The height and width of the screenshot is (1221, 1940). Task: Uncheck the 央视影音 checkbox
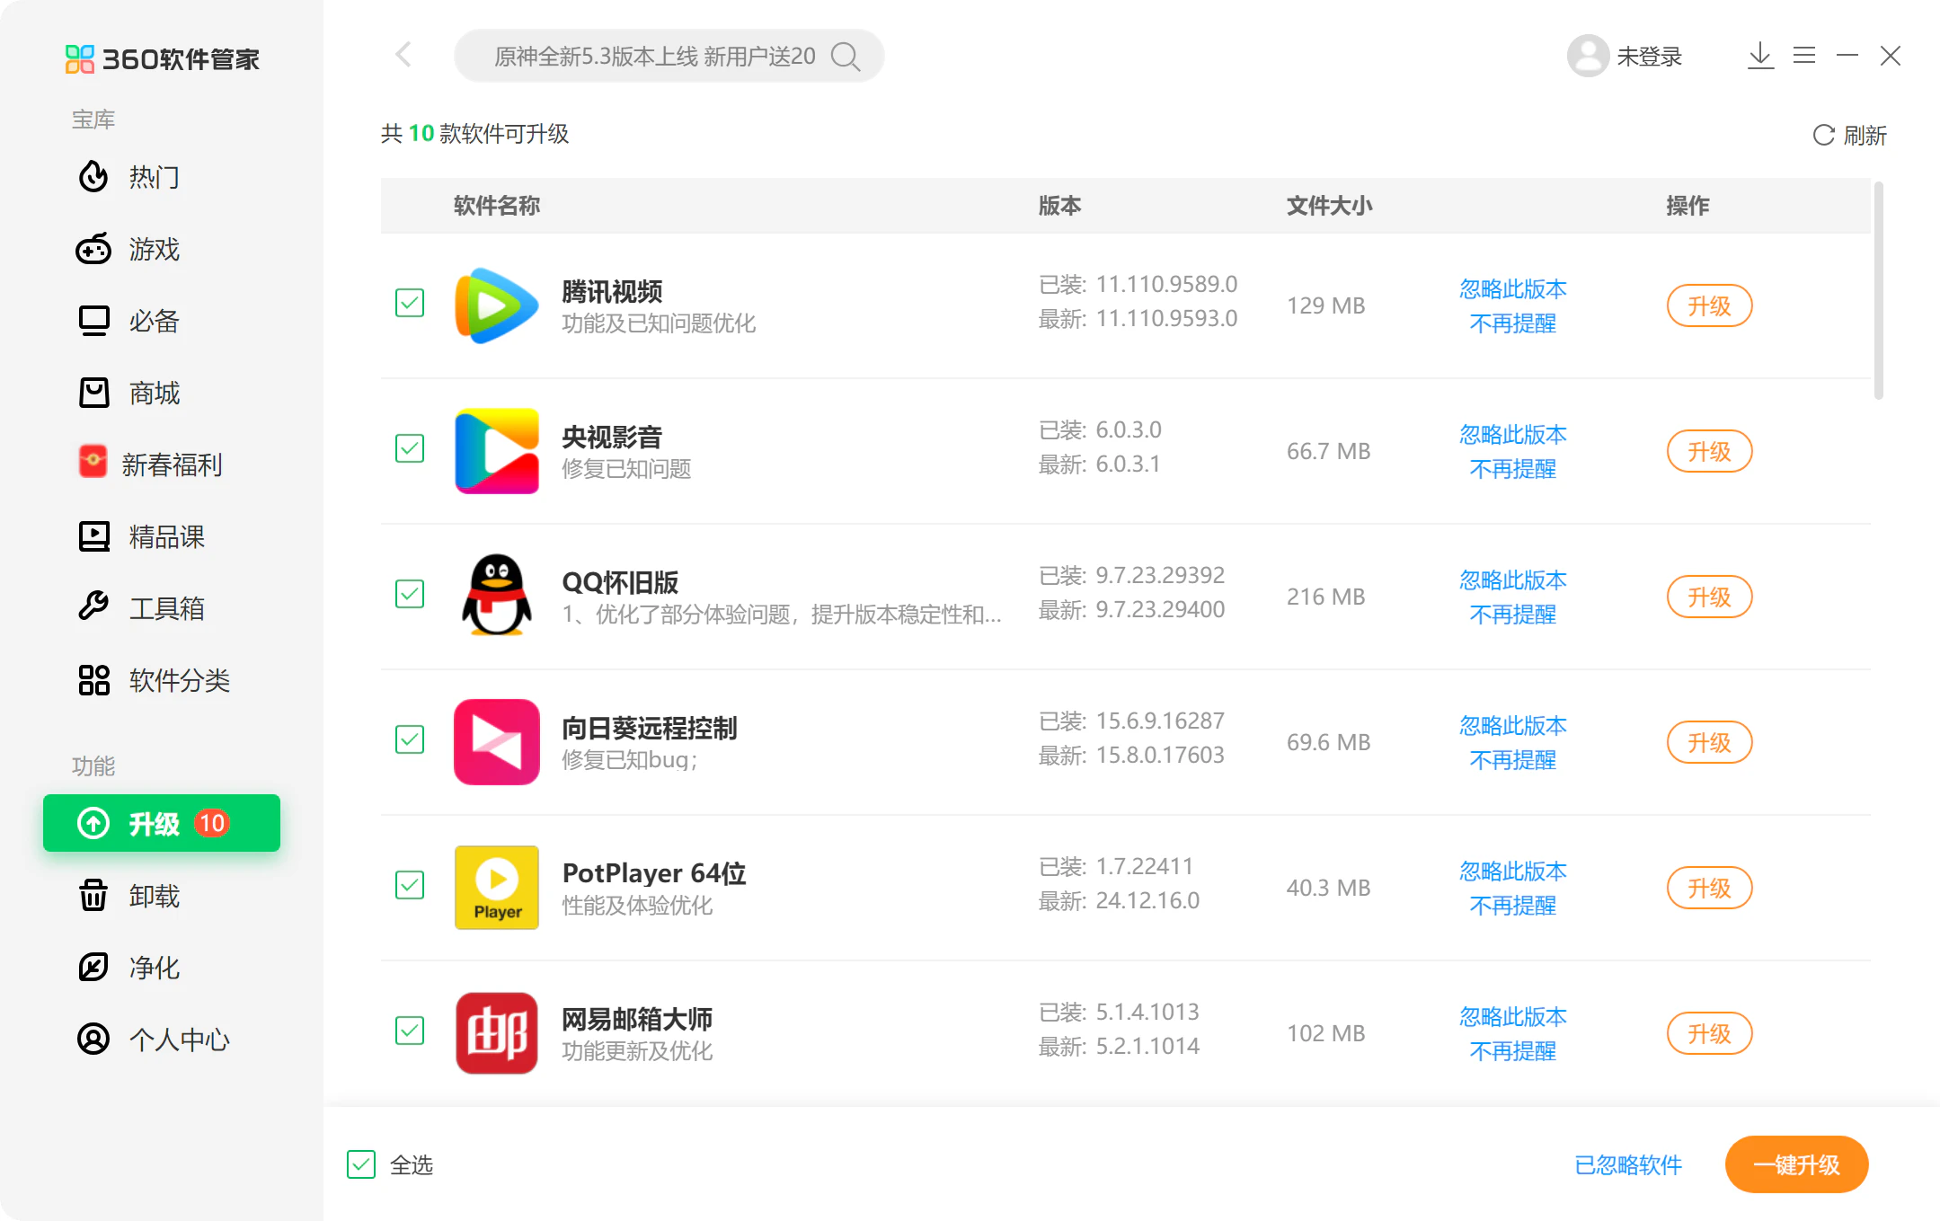[x=410, y=448]
